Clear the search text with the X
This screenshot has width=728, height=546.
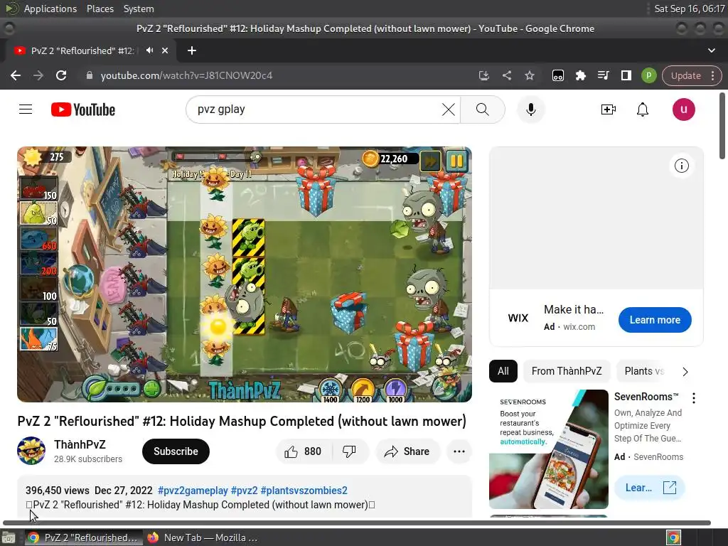(x=448, y=109)
